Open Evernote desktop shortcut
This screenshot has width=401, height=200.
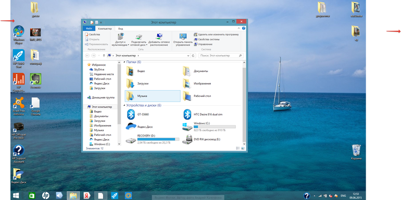(35, 81)
